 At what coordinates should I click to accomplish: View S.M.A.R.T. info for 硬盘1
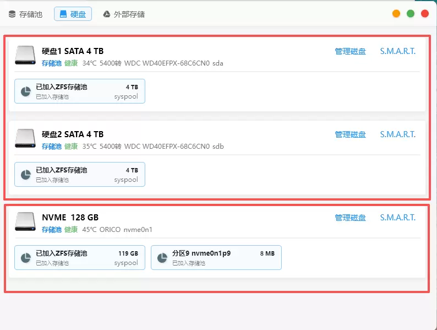(x=397, y=51)
